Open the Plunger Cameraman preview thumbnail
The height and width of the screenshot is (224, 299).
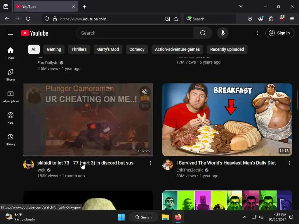(88, 120)
